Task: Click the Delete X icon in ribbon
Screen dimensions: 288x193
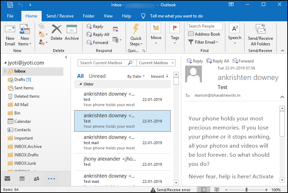Action: point(56,29)
